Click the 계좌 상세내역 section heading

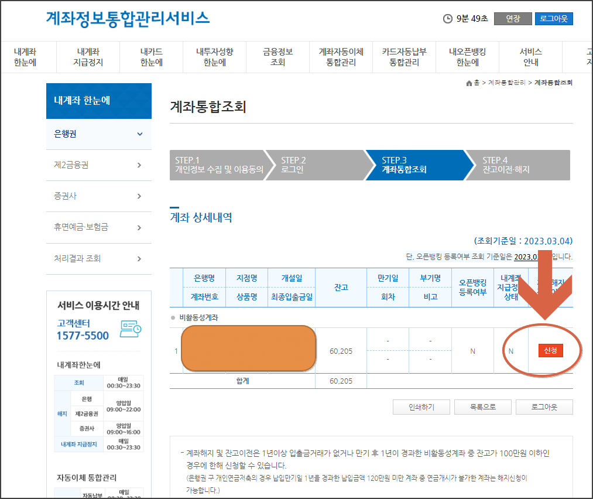201,217
